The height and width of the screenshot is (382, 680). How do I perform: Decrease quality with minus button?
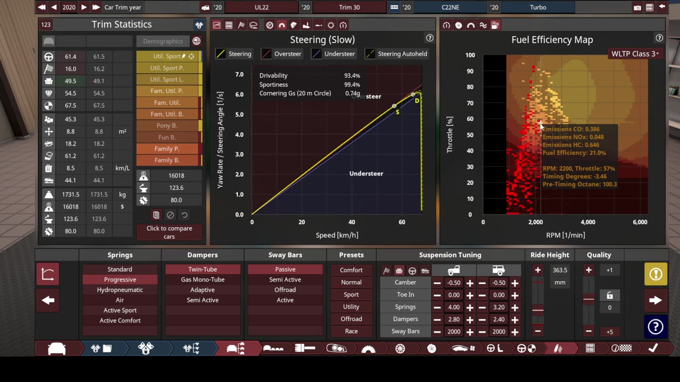588,332
